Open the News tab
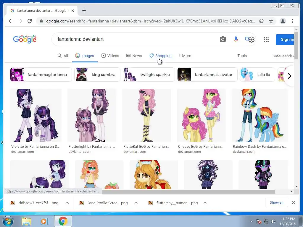Viewport: 303px width, 227px height. [x=134, y=56]
